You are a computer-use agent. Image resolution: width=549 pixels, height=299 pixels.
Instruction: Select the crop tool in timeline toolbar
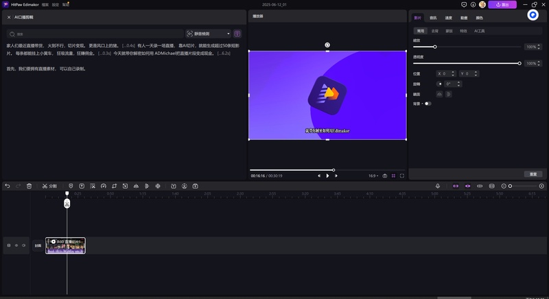click(x=115, y=186)
